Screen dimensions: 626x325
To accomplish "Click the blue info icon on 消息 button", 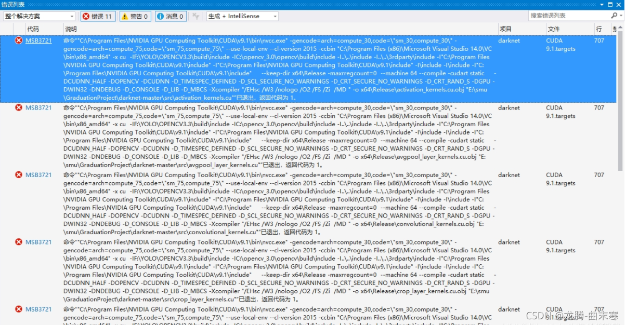I will click(160, 16).
